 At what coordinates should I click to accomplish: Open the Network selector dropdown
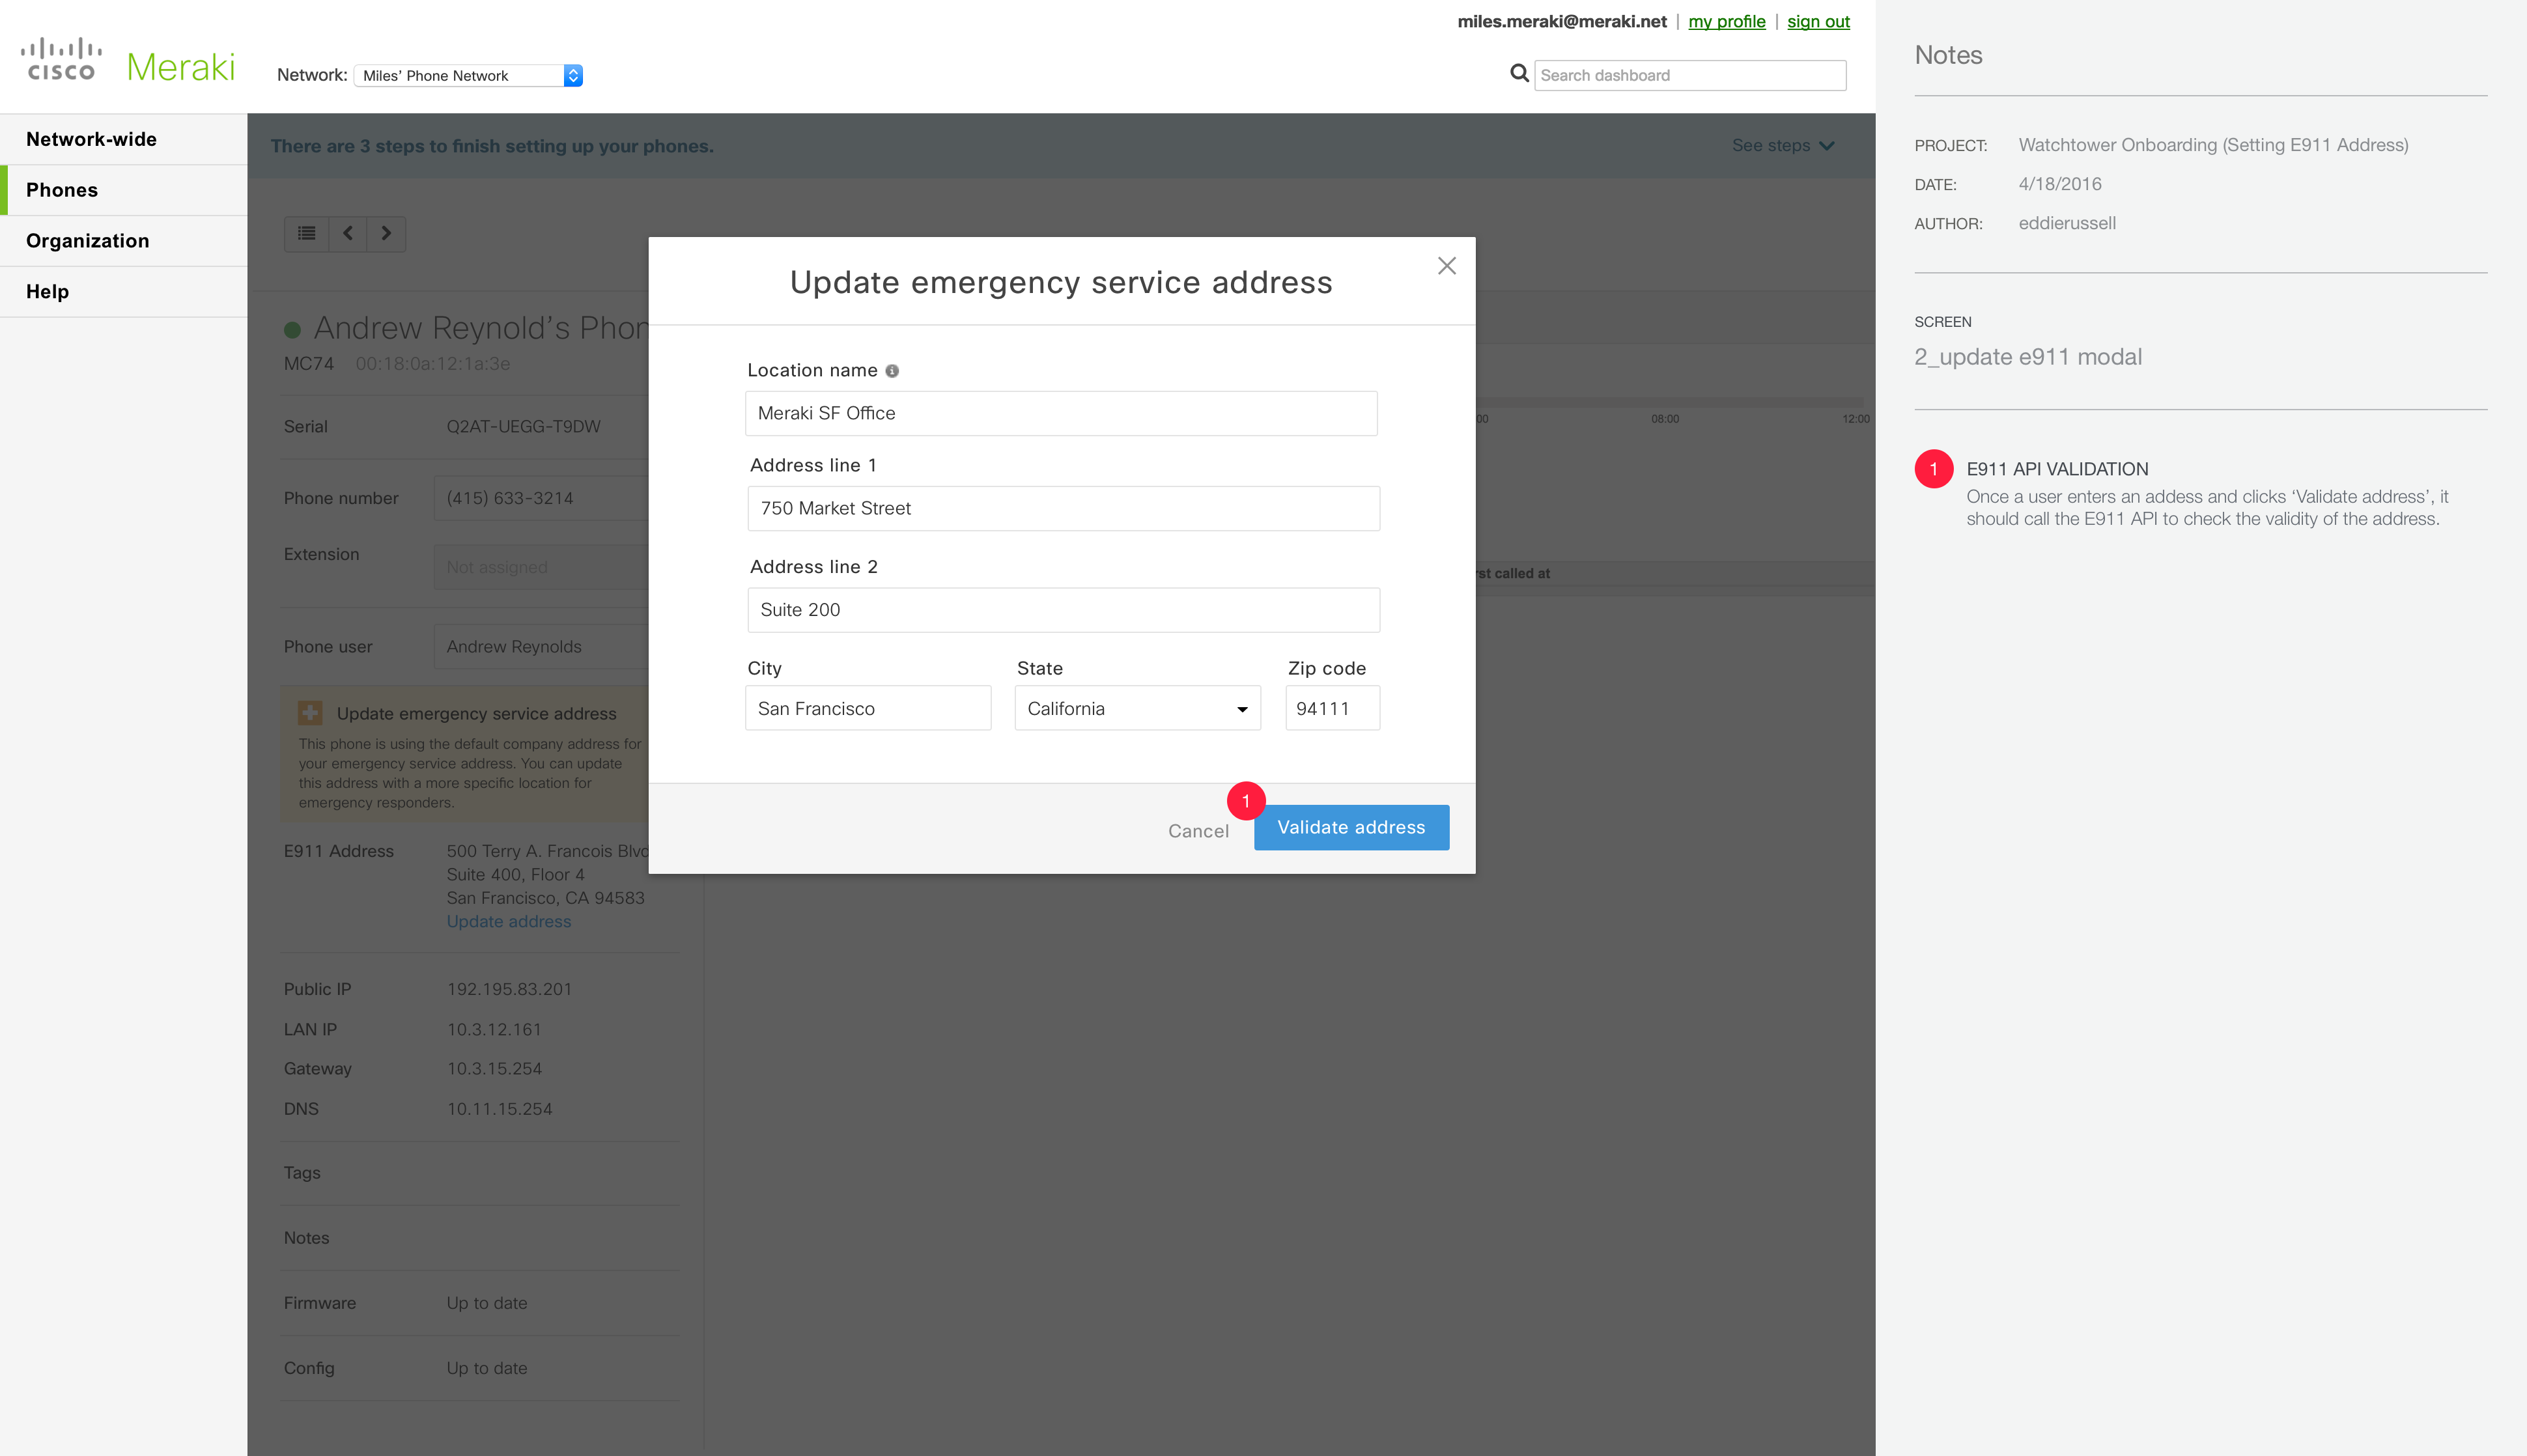[468, 76]
